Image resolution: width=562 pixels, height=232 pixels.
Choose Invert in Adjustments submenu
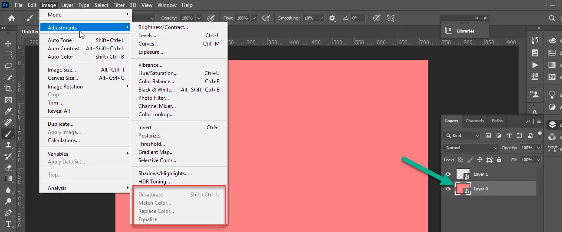click(x=179, y=127)
